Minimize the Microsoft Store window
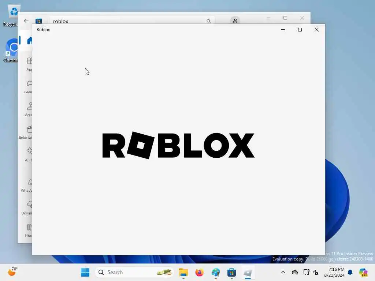The width and height of the screenshot is (375, 281). point(268,18)
